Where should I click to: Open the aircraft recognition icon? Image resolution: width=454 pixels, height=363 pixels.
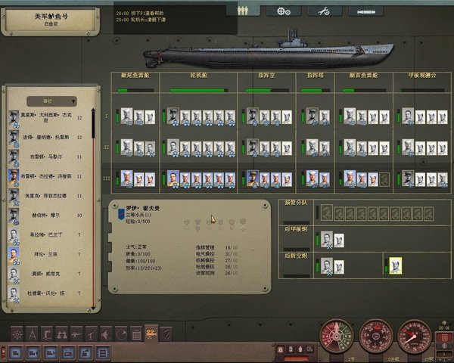point(106,334)
